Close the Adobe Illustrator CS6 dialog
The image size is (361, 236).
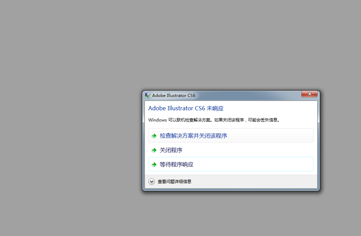[x=309, y=94]
